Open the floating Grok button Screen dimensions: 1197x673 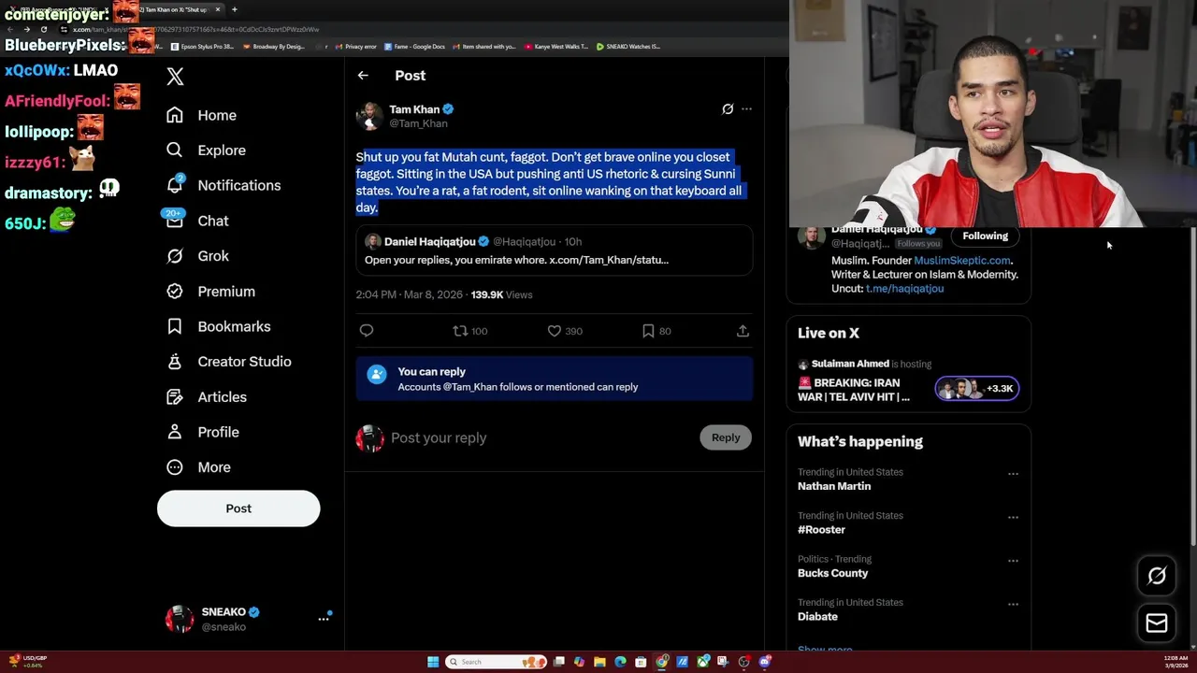(x=1157, y=576)
